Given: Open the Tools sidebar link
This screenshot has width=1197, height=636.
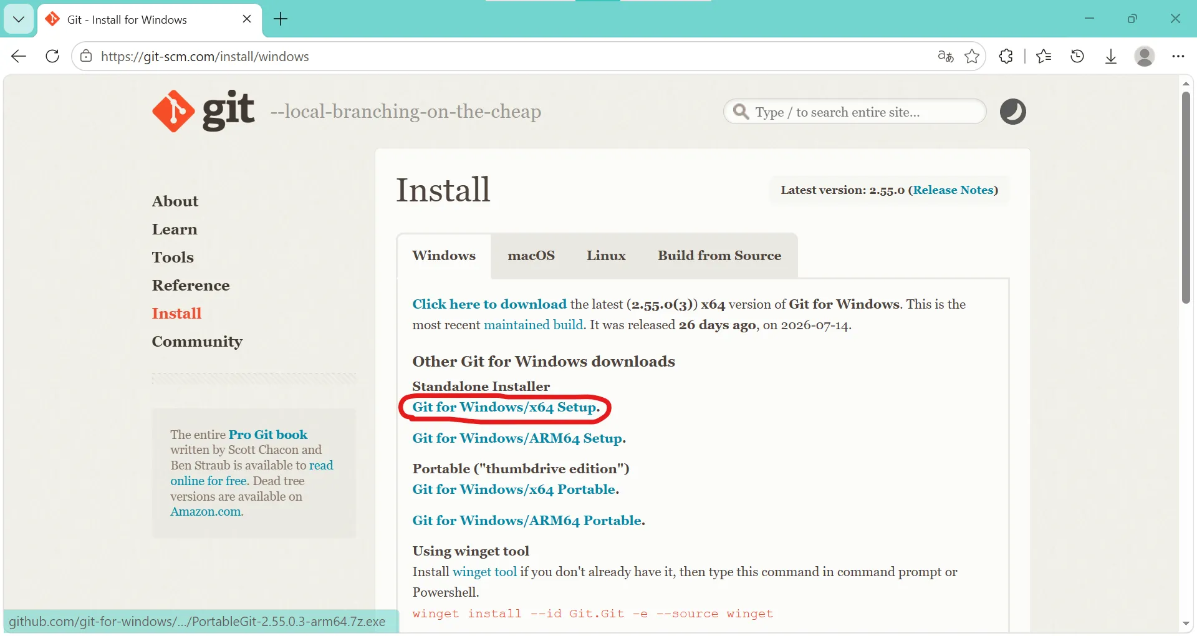Looking at the screenshot, I should point(173,258).
